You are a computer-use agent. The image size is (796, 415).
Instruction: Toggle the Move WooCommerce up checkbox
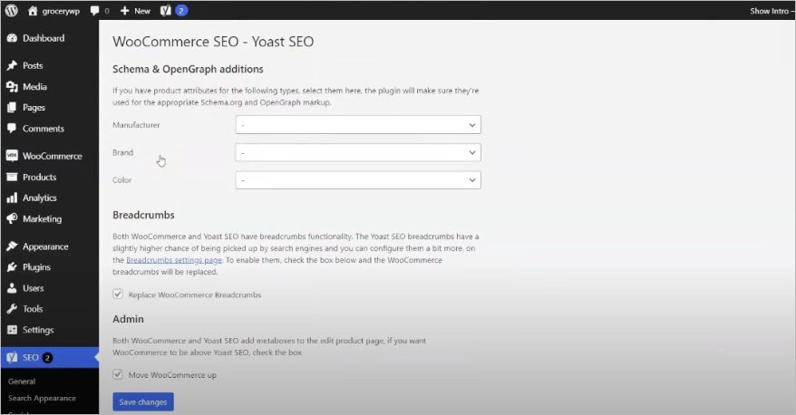pos(118,374)
